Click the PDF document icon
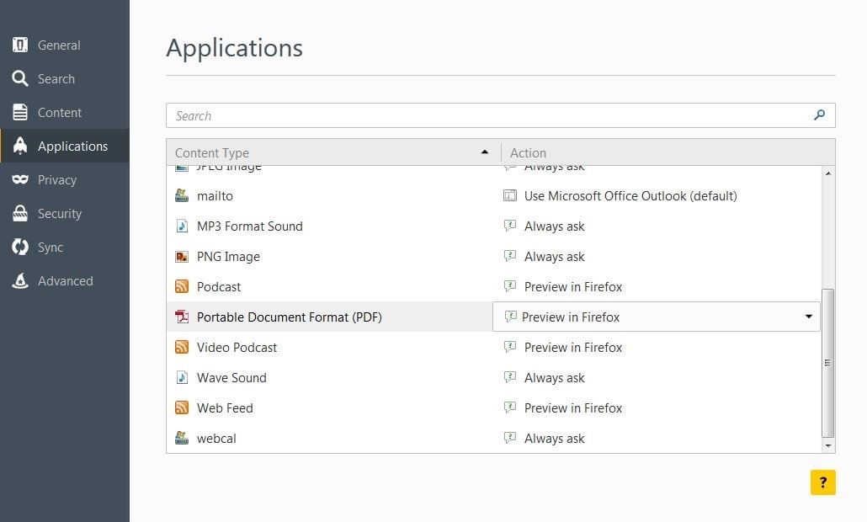The image size is (867, 522). (182, 317)
